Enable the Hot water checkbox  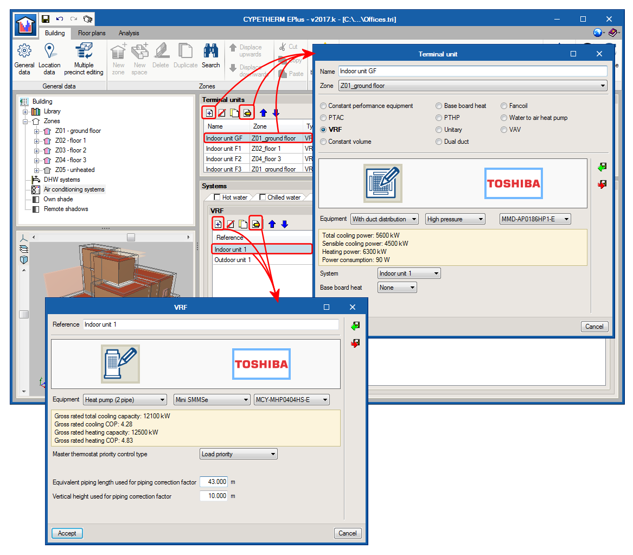(x=218, y=197)
